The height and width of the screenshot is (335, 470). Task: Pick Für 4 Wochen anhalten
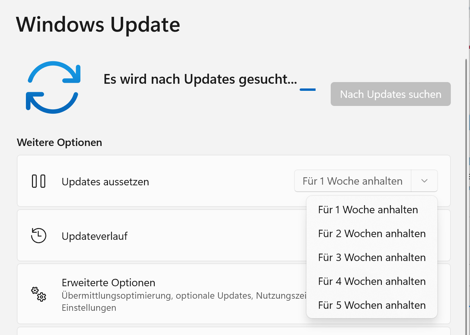372,281
